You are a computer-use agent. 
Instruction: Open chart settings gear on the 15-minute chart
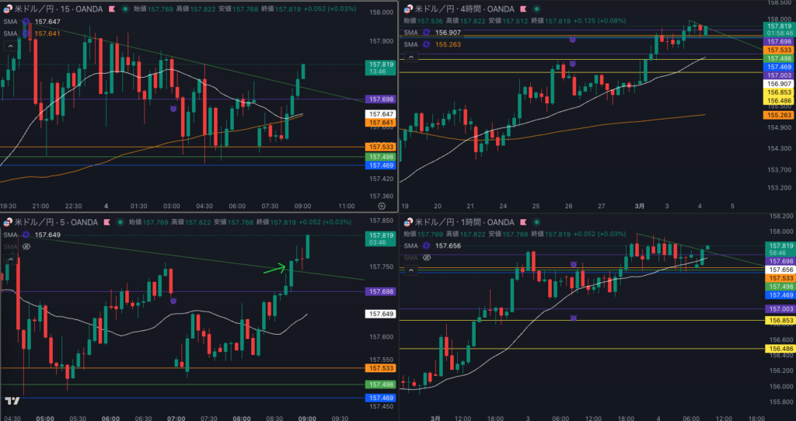[x=381, y=207]
